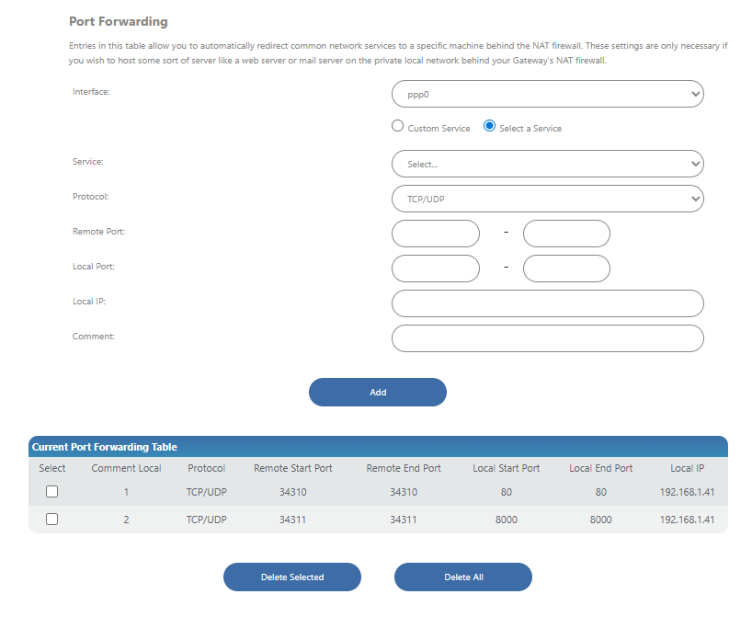Click the Remote Port: field label

pyautogui.click(x=98, y=231)
